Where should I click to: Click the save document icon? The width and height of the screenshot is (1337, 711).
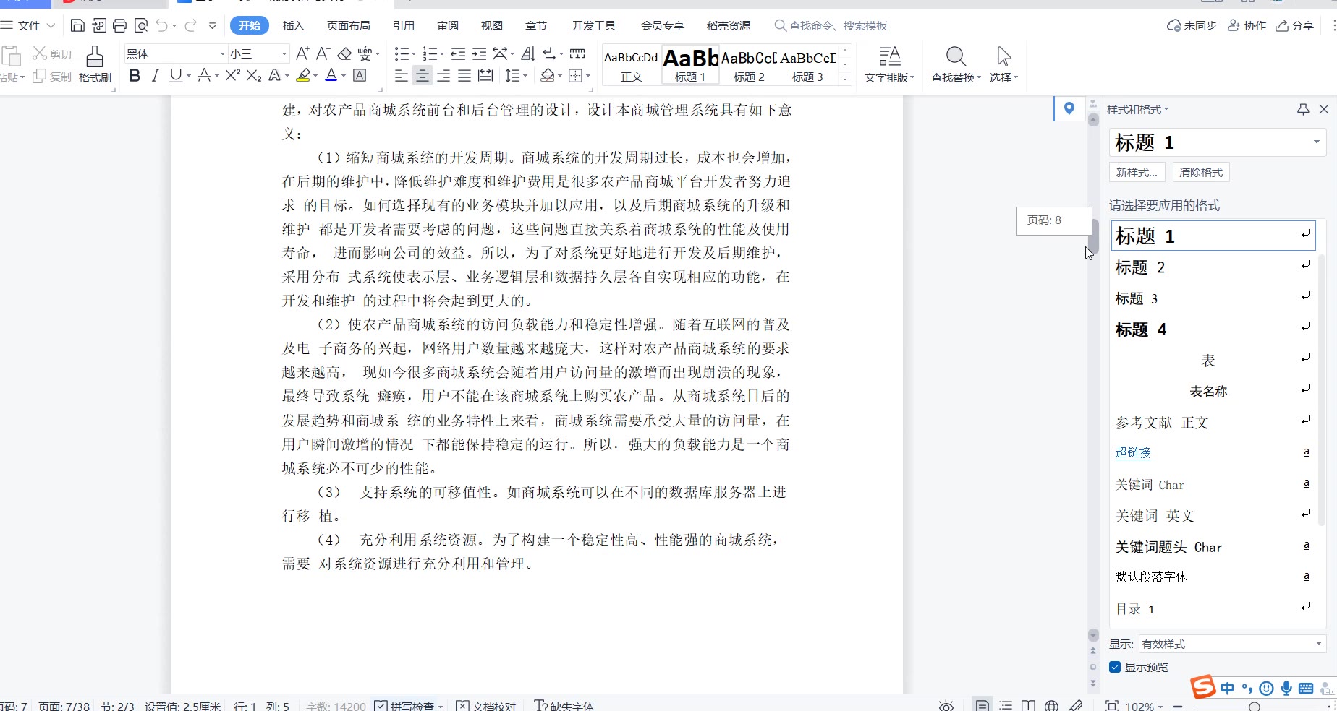coord(77,26)
